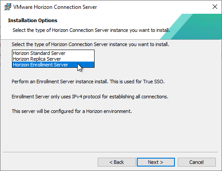Click the IPv4 protocol notice text
The image size is (222, 171).
tap(90, 97)
